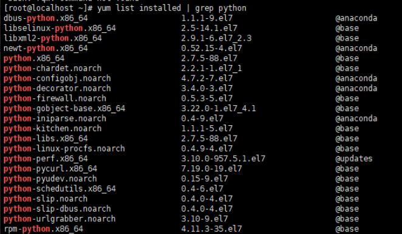Click the @updates repo of python-perf
This screenshot has height=234, width=402.
pos(354,159)
